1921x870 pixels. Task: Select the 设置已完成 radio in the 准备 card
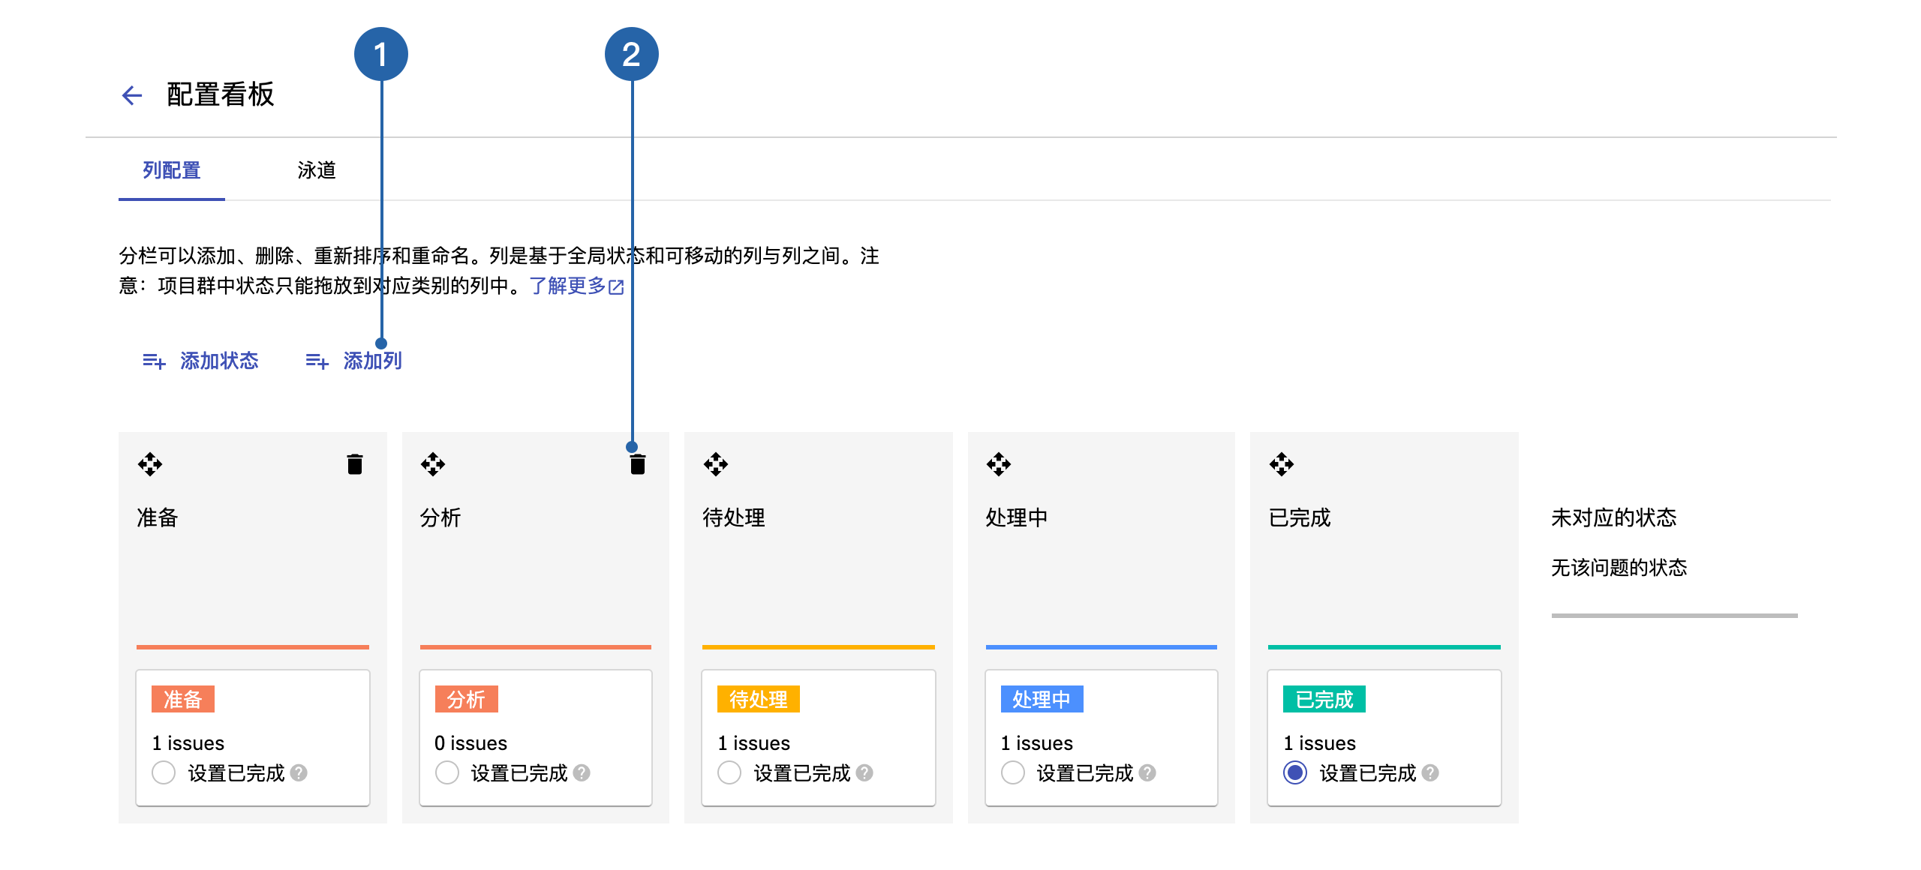pos(164,772)
